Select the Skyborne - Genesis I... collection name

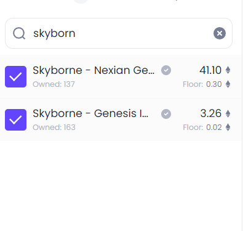[90, 114]
